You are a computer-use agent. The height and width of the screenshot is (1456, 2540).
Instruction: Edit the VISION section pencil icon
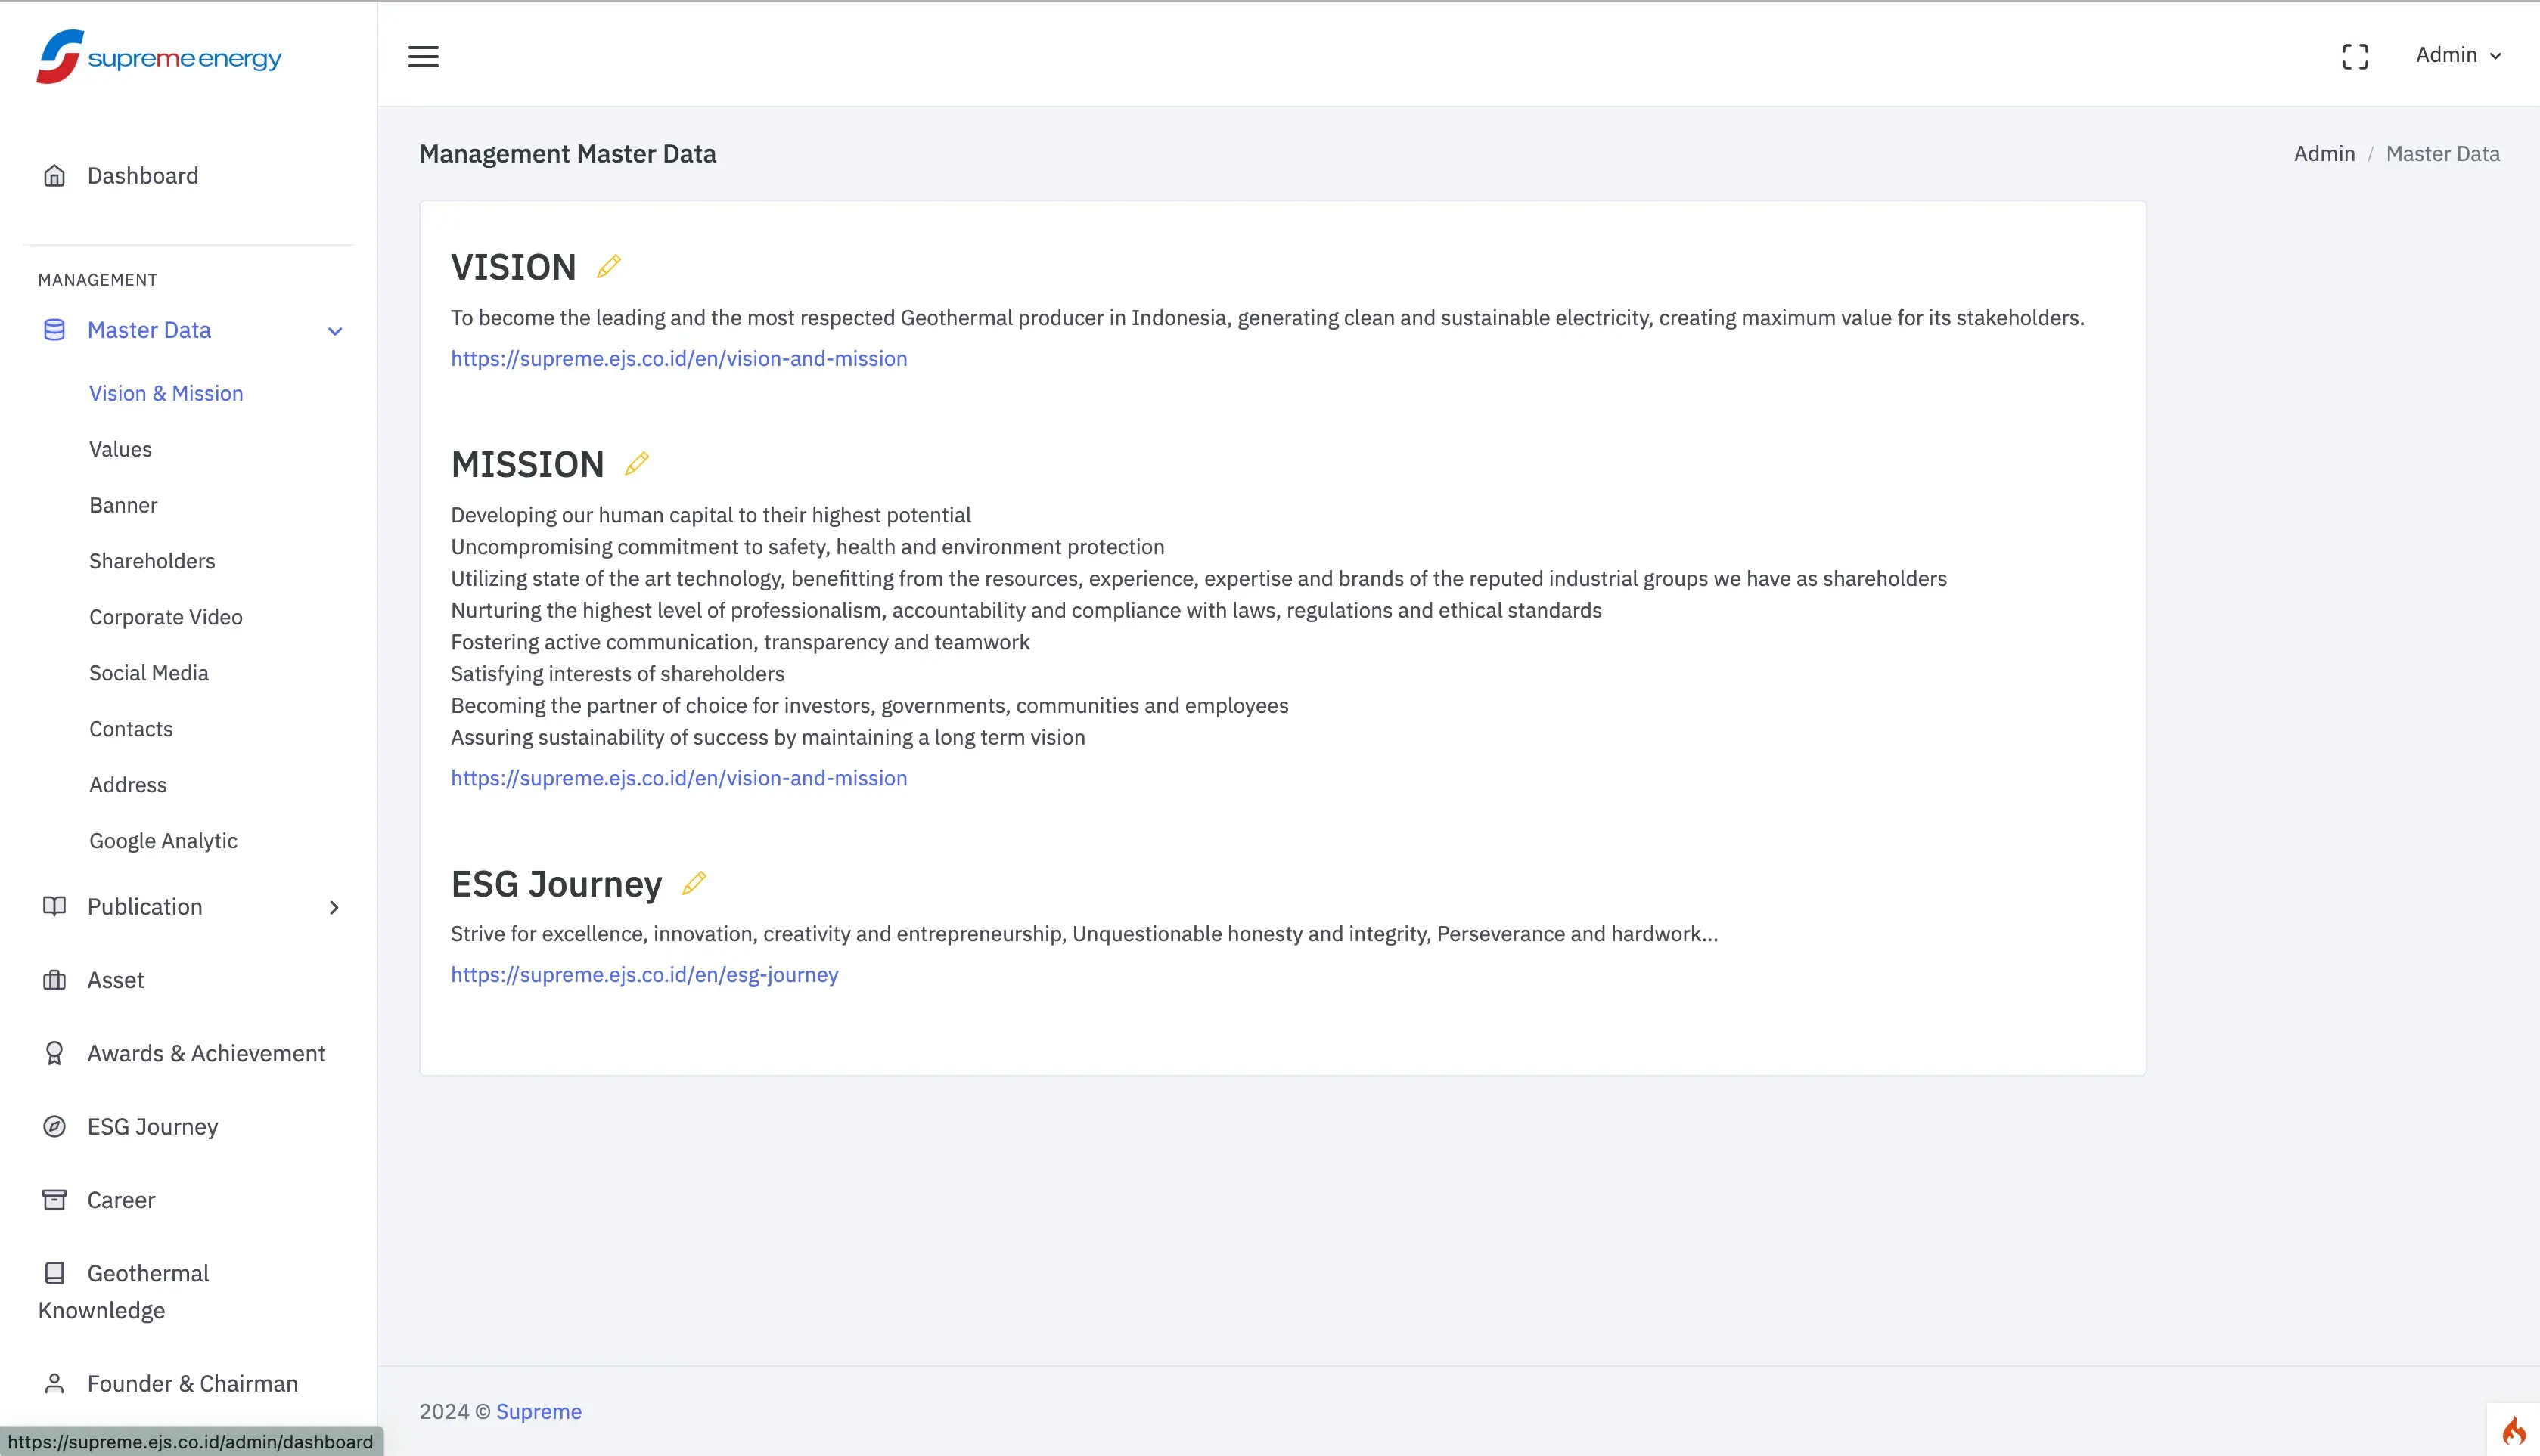click(609, 266)
